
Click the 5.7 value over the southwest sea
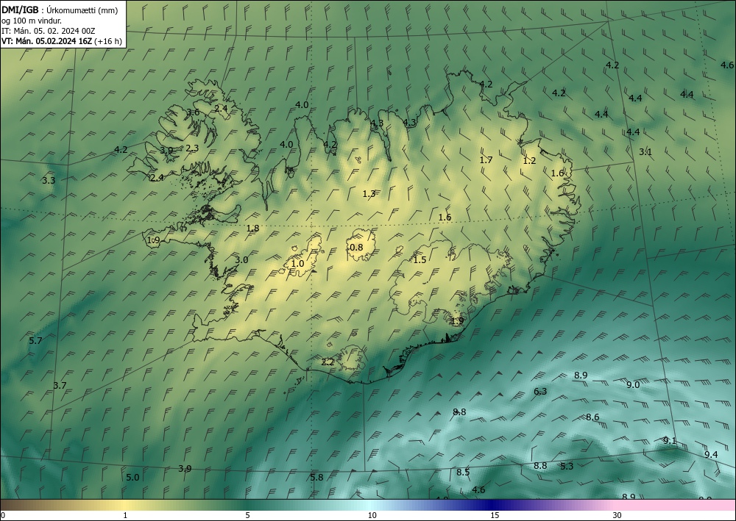pyautogui.click(x=35, y=341)
